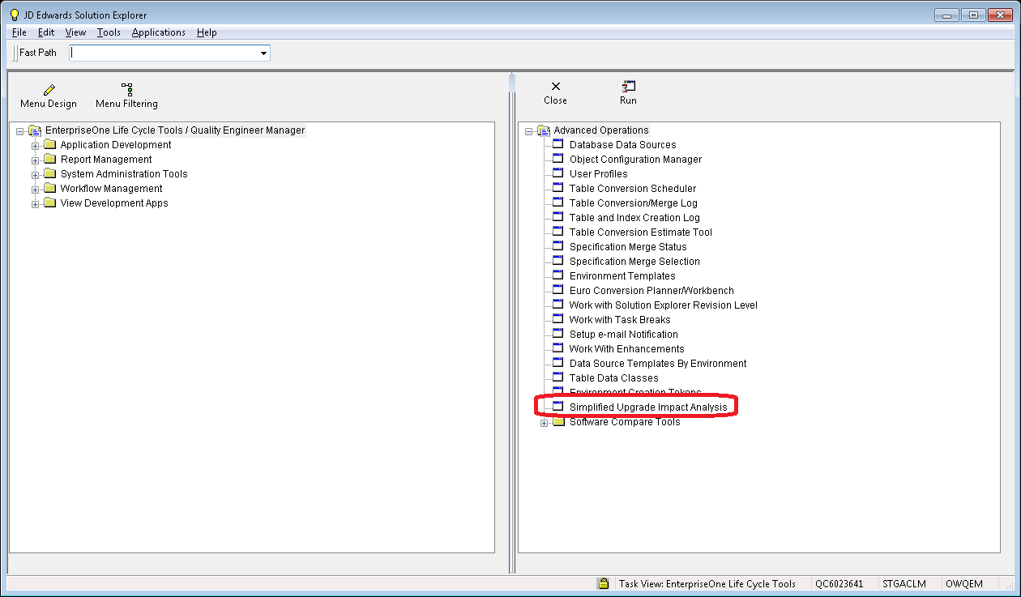
Task: Open the View menu
Action: (75, 32)
